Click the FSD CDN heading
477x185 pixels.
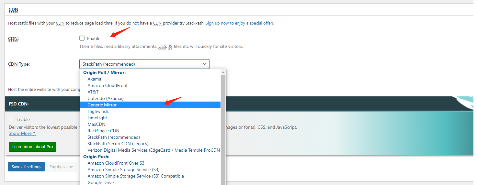coord(18,104)
